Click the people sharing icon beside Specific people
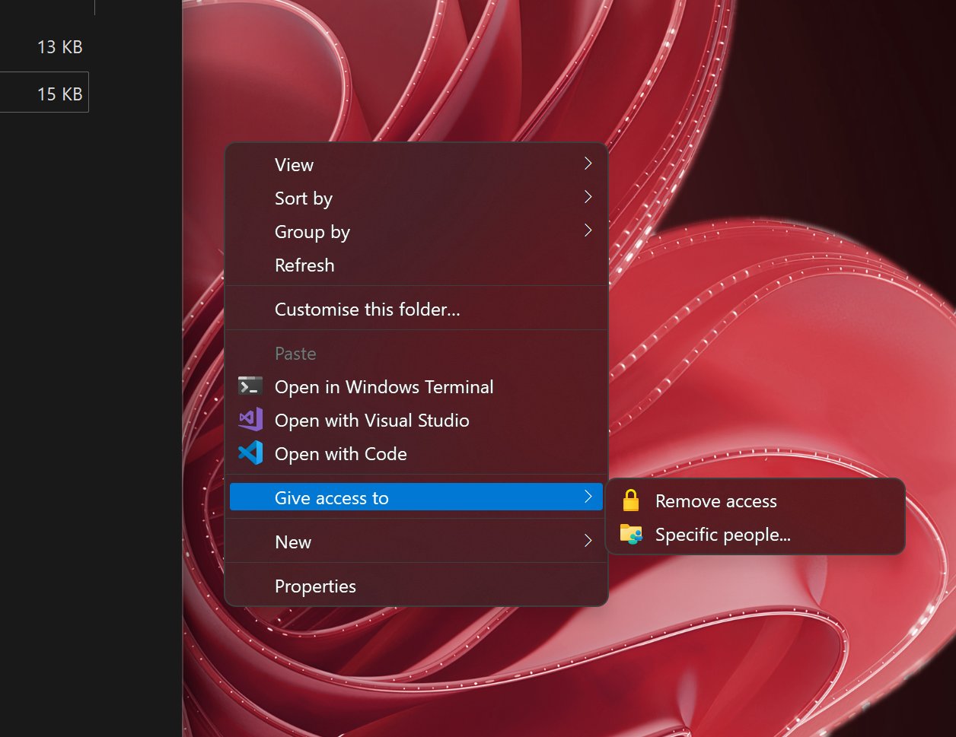Screen dimensions: 956x737 pyautogui.click(x=630, y=534)
